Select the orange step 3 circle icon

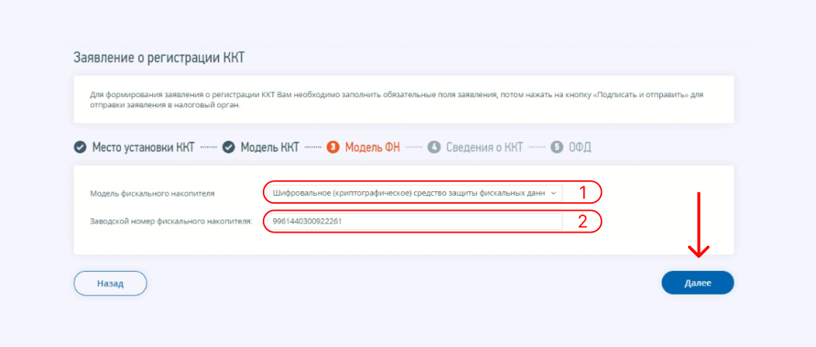pyautogui.click(x=333, y=147)
